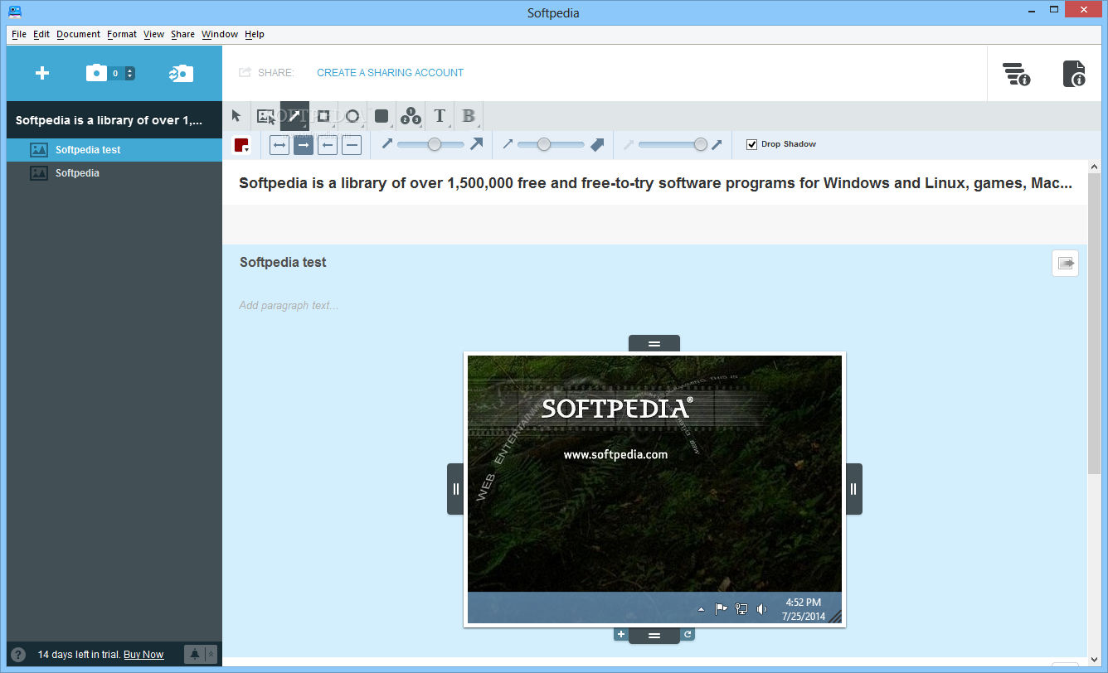Open the recapture camera tool

click(181, 73)
